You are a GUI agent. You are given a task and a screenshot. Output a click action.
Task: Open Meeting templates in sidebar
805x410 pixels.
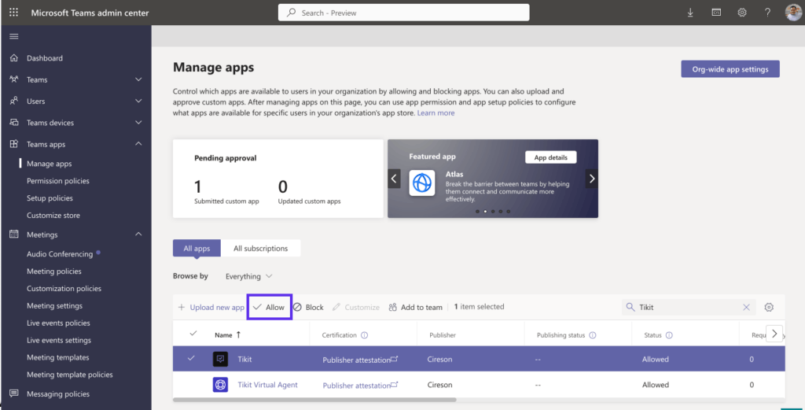coord(58,357)
